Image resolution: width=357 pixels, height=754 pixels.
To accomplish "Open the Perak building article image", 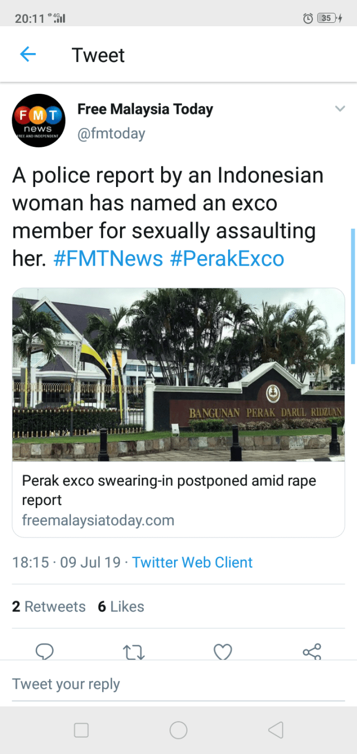I will [x=178, y=374].
